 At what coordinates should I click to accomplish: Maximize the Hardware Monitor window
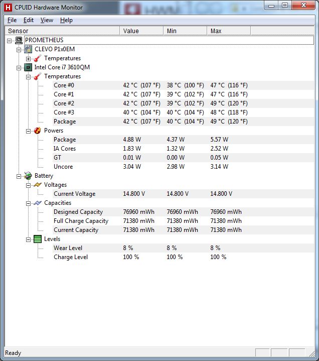coord(285,6)
